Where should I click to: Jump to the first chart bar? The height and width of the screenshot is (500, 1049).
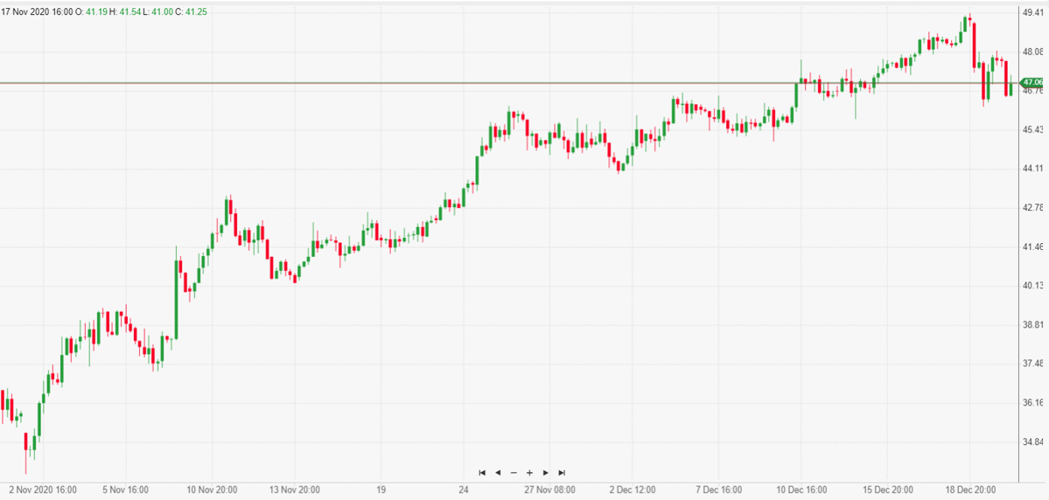click(x=482, y=473)
